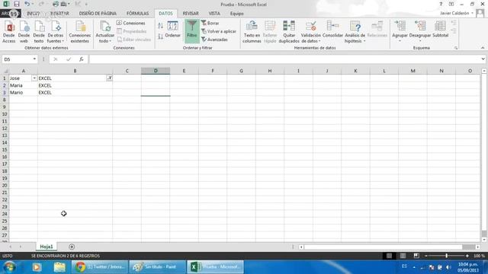The width and height of the screenshot is (488, 274).
Task: Open Name Box dropdown arrow
Action: 34,59
